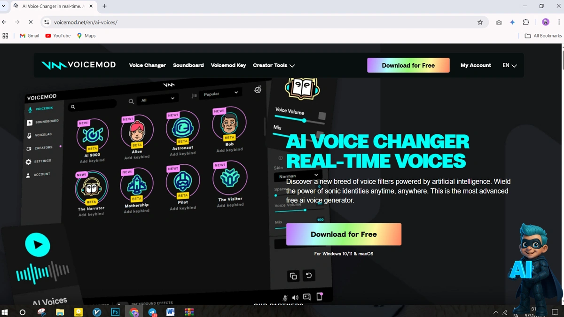Click the large hero Download for Free button
Image resolution: width=564 pixels, height=317 pixels.
click(344, 234)
